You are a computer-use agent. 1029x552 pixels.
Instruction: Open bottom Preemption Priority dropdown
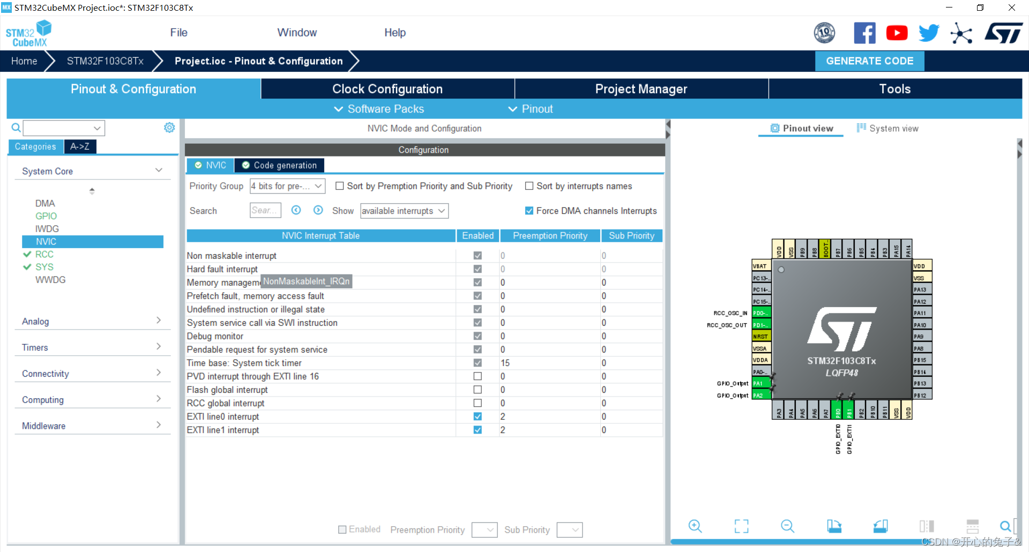[484, 530]
